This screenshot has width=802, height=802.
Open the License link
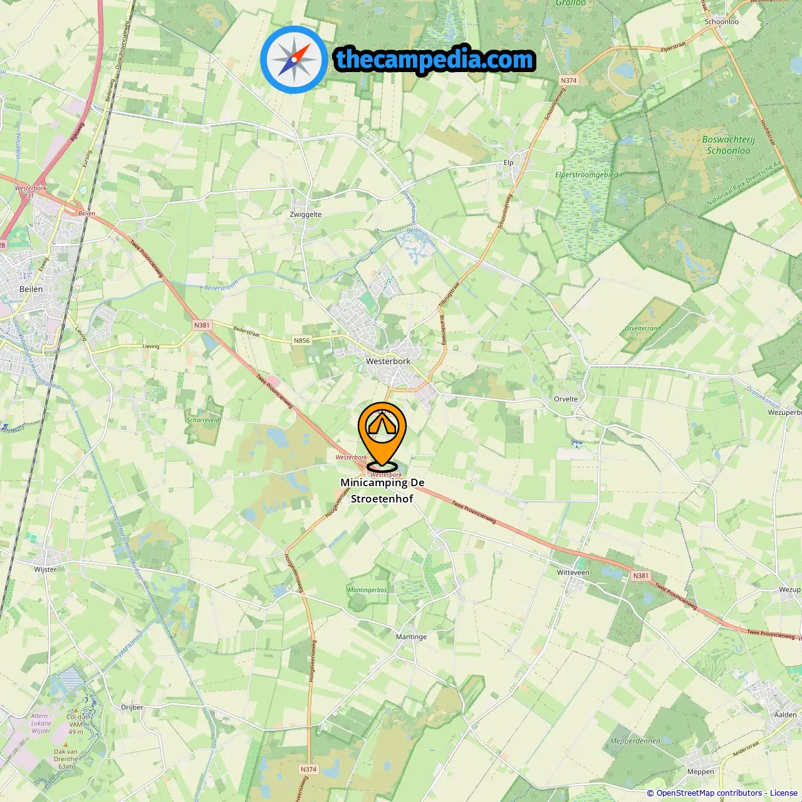click(x=783, y=793)
